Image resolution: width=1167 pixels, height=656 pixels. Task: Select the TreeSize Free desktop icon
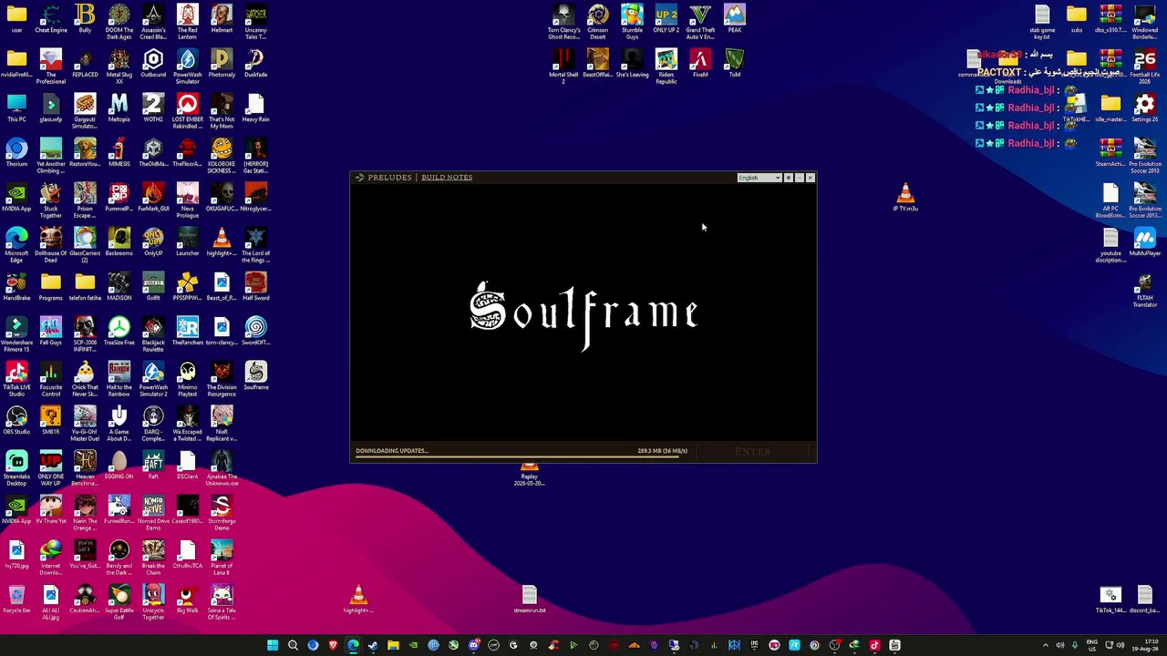click(119, 332)
